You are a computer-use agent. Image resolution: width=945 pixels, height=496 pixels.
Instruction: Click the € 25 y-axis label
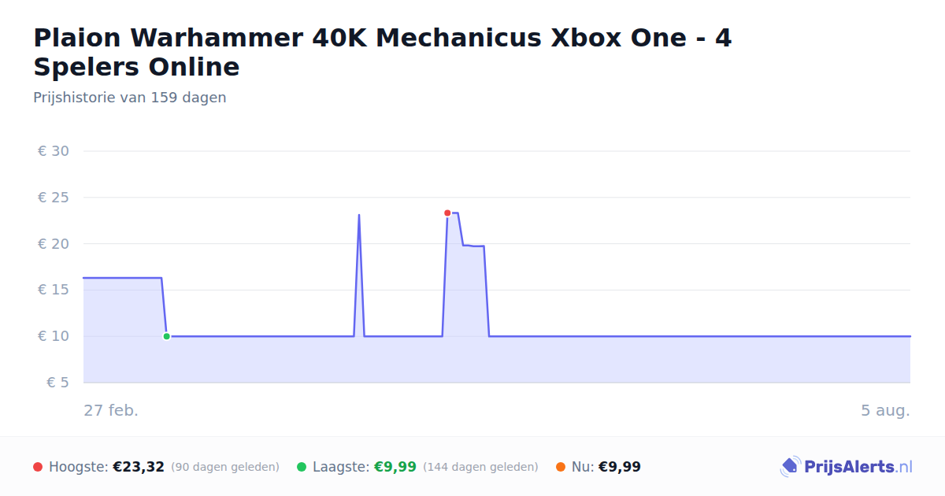tap(54, 198)
